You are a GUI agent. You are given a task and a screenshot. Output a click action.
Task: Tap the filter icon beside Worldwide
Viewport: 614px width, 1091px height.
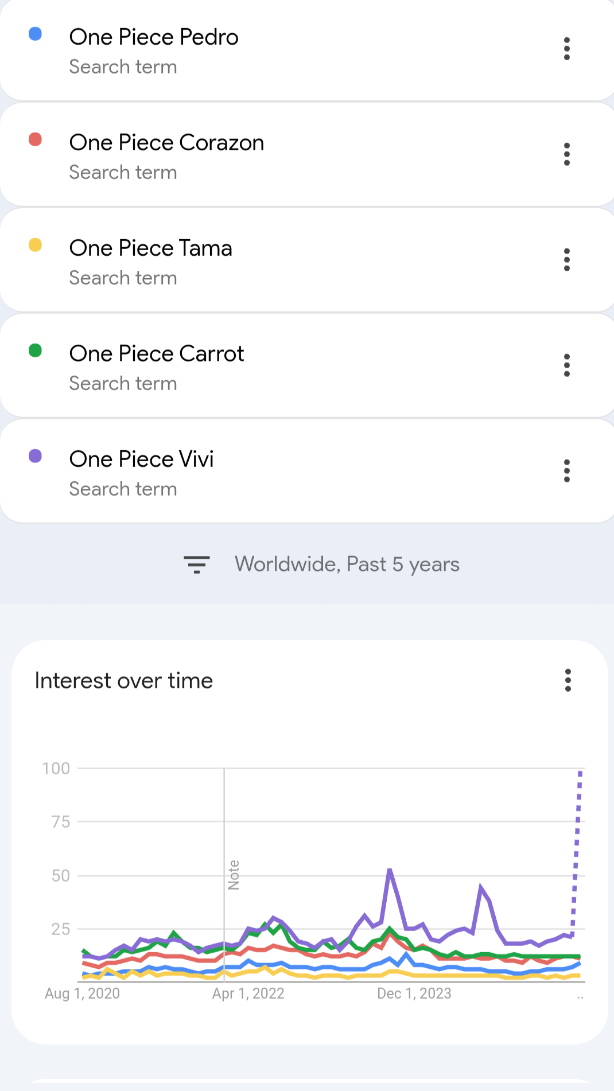point(196,564)
